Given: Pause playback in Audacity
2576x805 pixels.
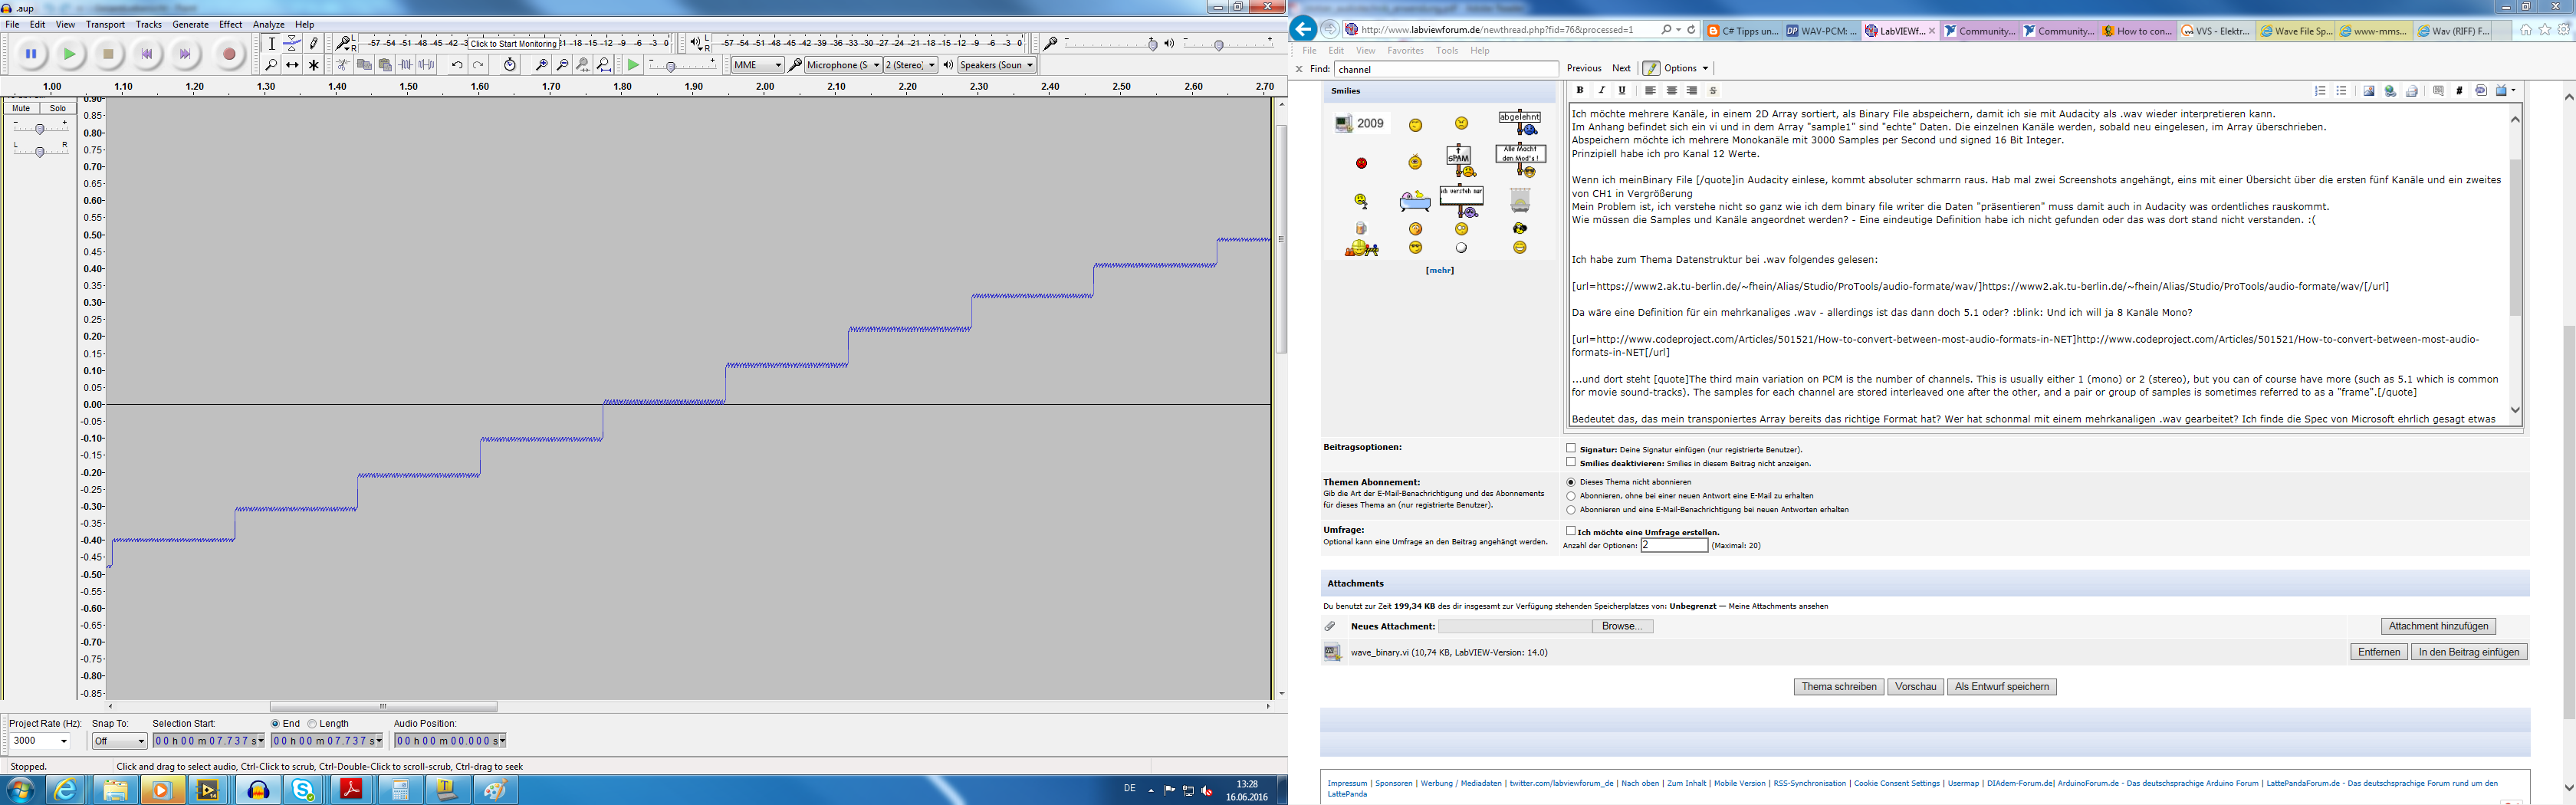Looking at the screenshot, I should point(31,54).
